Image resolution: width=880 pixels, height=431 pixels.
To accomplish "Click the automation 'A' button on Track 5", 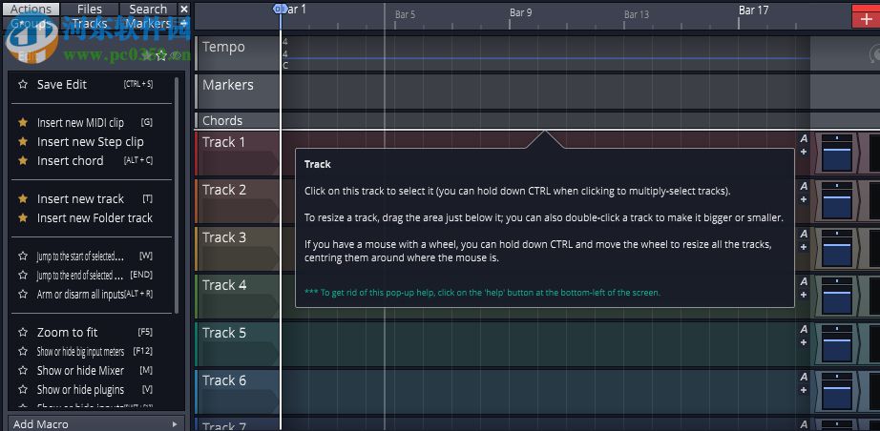I will point(804,329).
